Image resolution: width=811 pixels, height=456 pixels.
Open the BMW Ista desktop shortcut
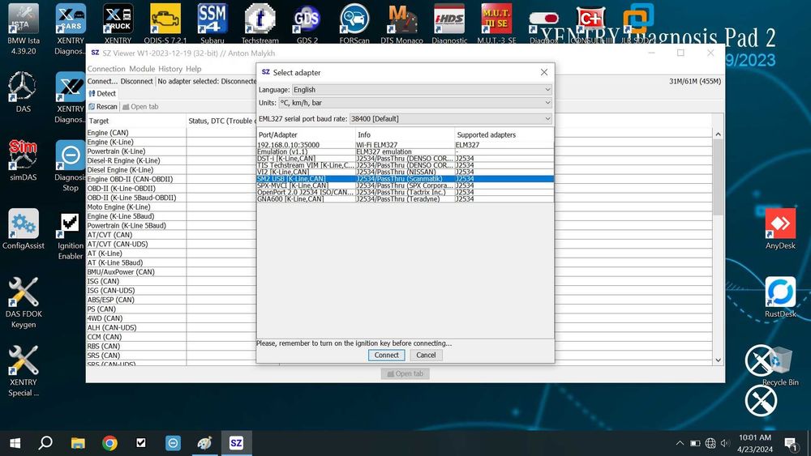pos(24,28)
